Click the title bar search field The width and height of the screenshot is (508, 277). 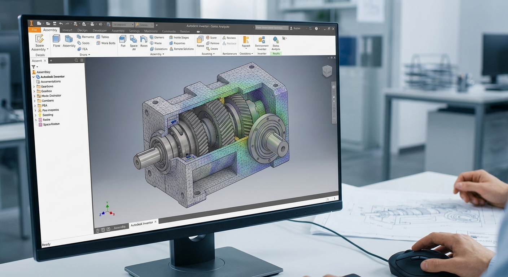point(272,28)
